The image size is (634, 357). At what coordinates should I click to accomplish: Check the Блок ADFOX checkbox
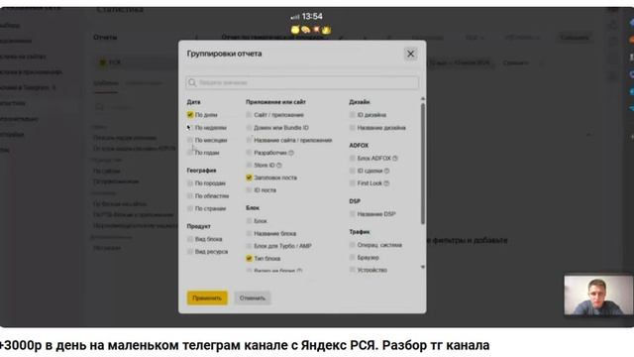coord(353,159)
